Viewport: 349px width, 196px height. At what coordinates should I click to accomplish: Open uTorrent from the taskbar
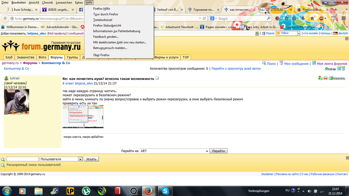coord(86,191)
